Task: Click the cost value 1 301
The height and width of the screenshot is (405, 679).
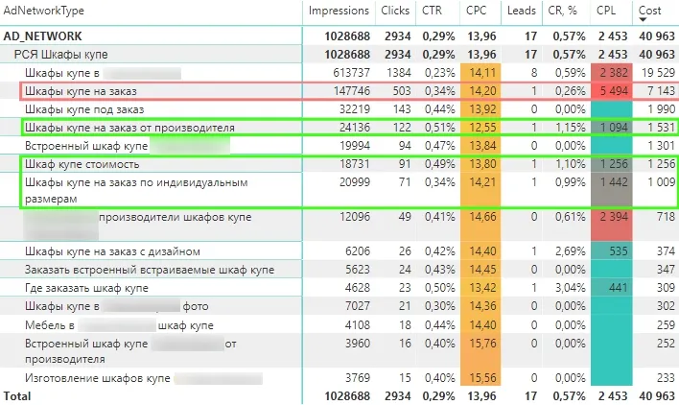Action: click(661, 146)
